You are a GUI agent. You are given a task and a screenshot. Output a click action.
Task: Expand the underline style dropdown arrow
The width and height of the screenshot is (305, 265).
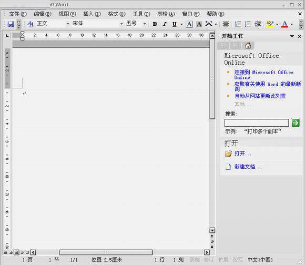[x=181, y=24]
